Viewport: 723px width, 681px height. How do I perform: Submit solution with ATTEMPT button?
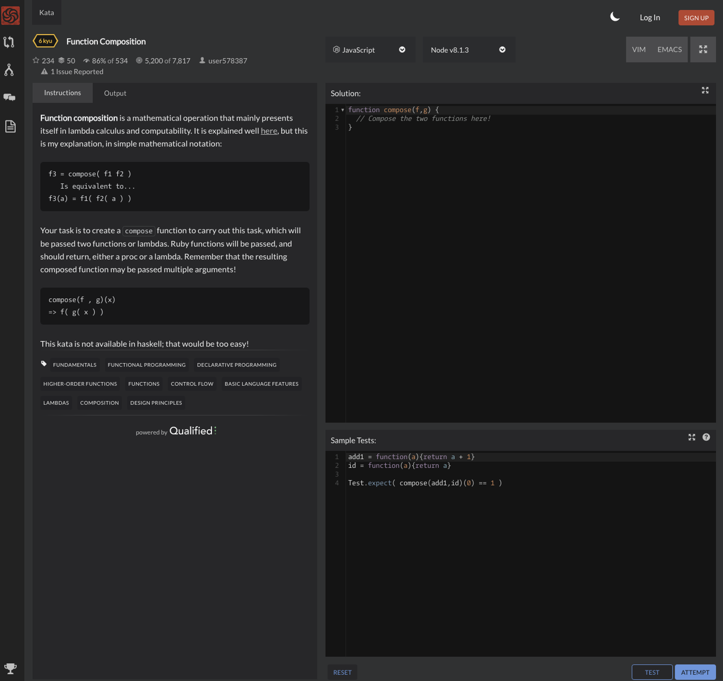[x=695, y=672]
